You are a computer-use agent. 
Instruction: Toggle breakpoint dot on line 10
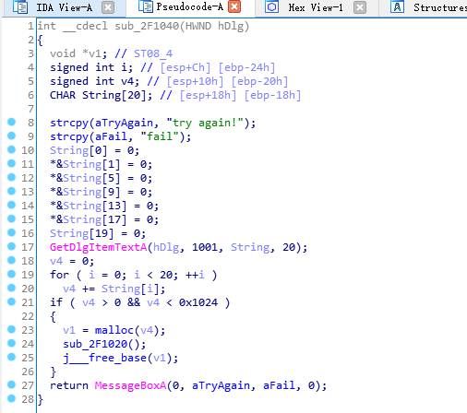[11, 149]
